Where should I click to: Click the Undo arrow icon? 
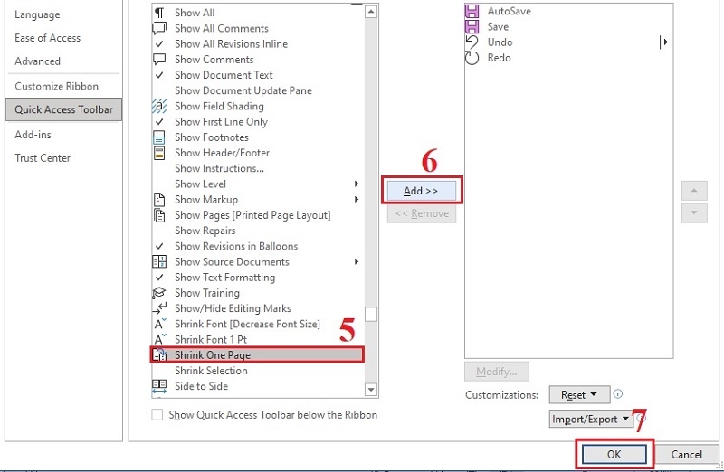tap(472, 42)
